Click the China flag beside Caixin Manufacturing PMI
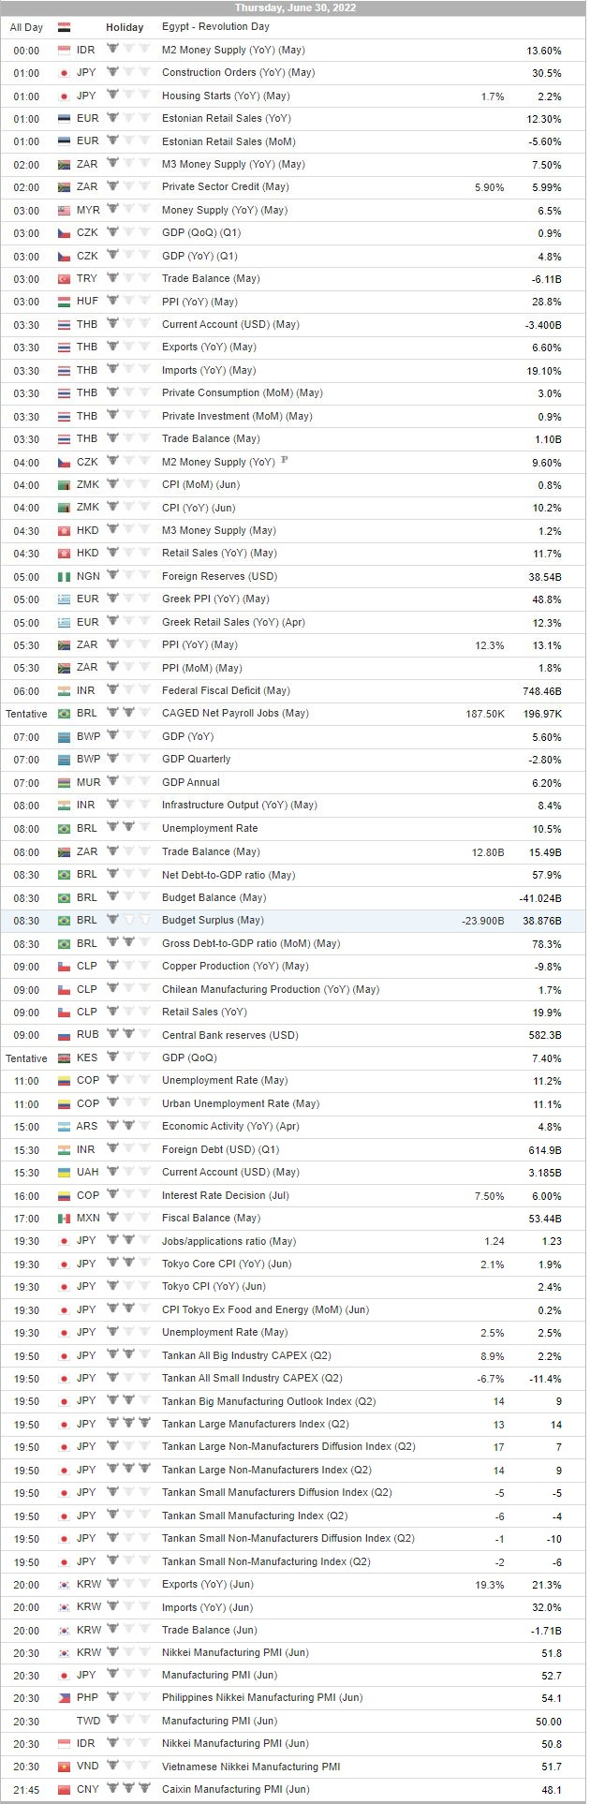The width and height of the screenshot is (590, 1804). [x=64, y=1790]
